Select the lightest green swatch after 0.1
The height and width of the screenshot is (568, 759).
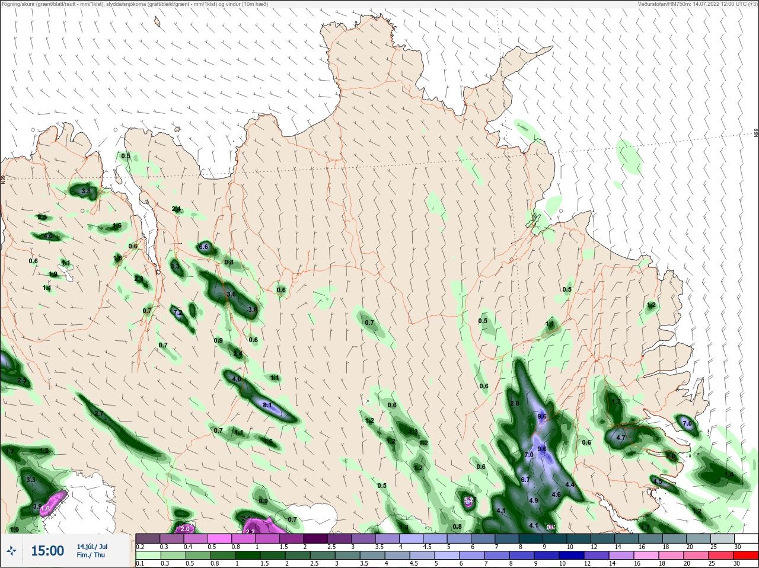(148, 556)
